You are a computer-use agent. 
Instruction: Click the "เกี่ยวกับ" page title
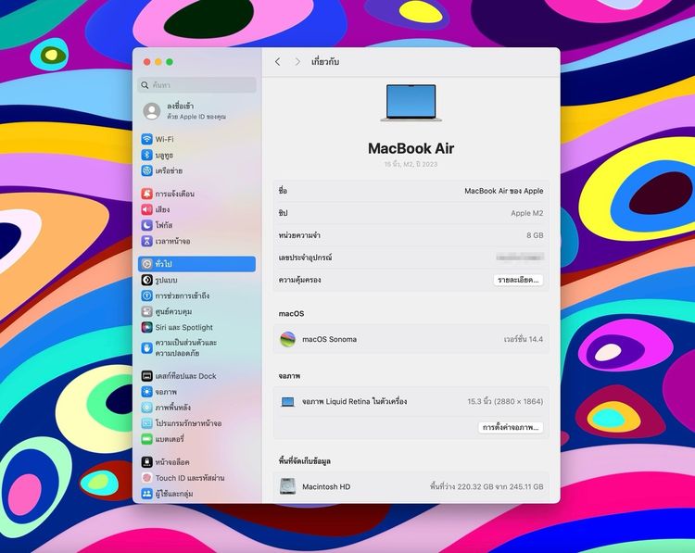pos(325,61)
